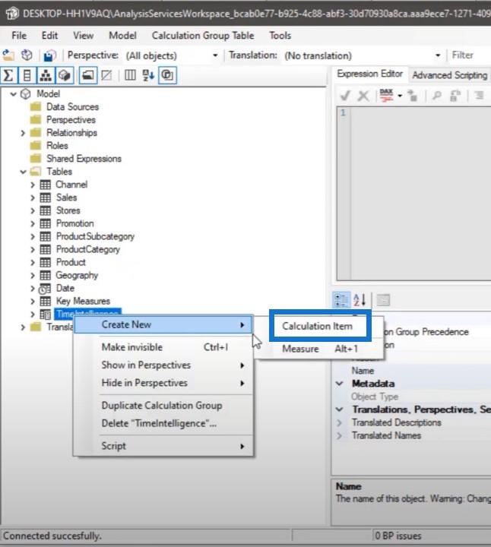Screen dimensions: 491x547
Task: Open the Perspective dropdown
Action: 215,55
